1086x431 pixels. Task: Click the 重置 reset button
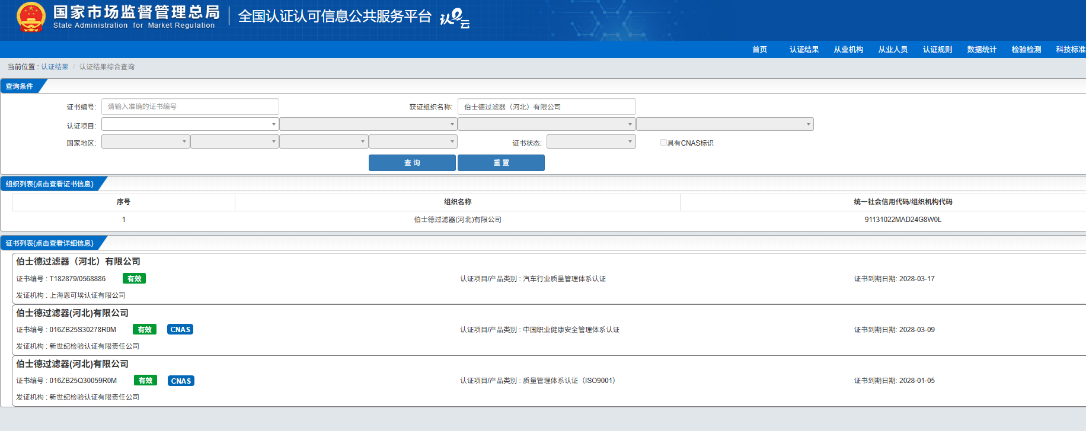(501, 163)
